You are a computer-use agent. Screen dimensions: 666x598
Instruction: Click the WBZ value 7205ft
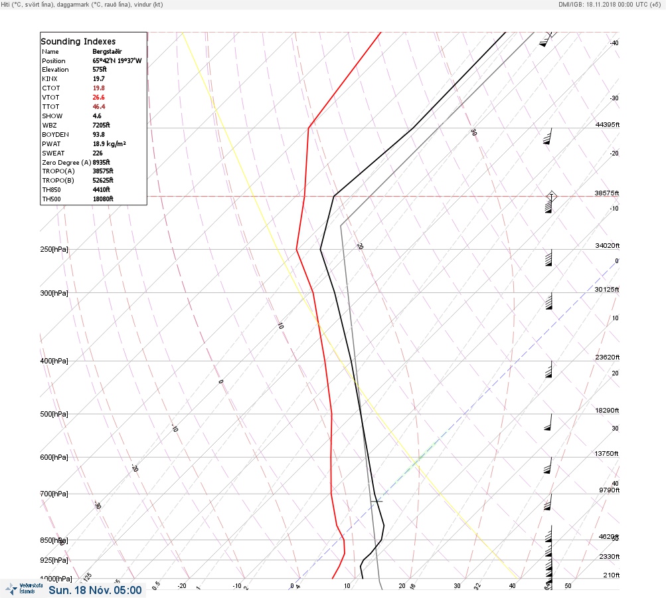[101, 126]
